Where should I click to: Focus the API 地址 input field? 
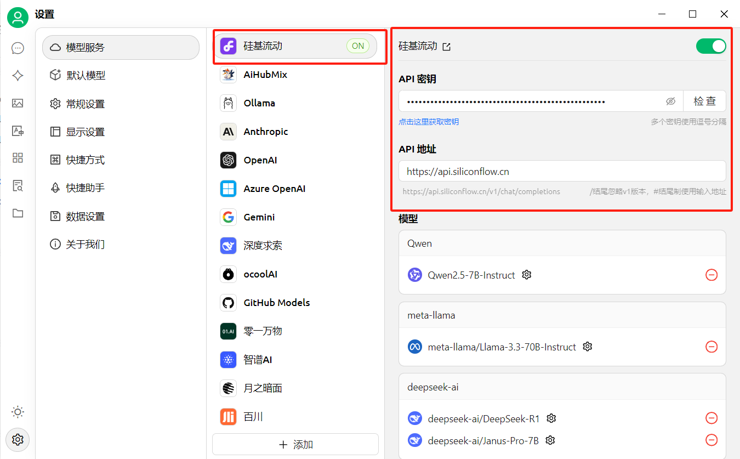562,172
